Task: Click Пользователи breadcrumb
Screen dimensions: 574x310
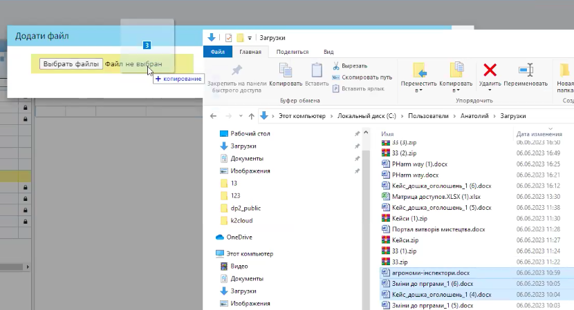Action: pyautogui.click(x=428, y=116)
